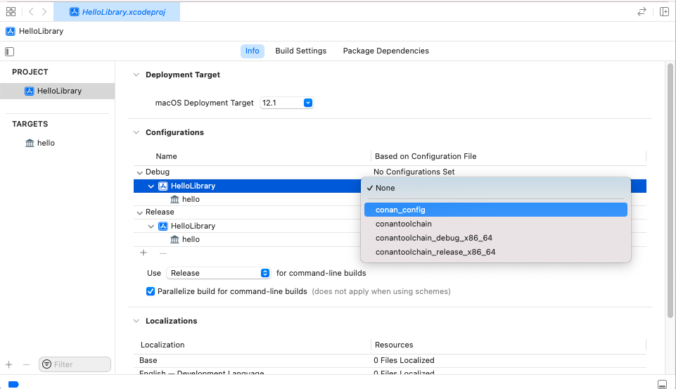
Task: Choose conantoolchain_release_x86_64 menu item
Action: tap(496, 252)
